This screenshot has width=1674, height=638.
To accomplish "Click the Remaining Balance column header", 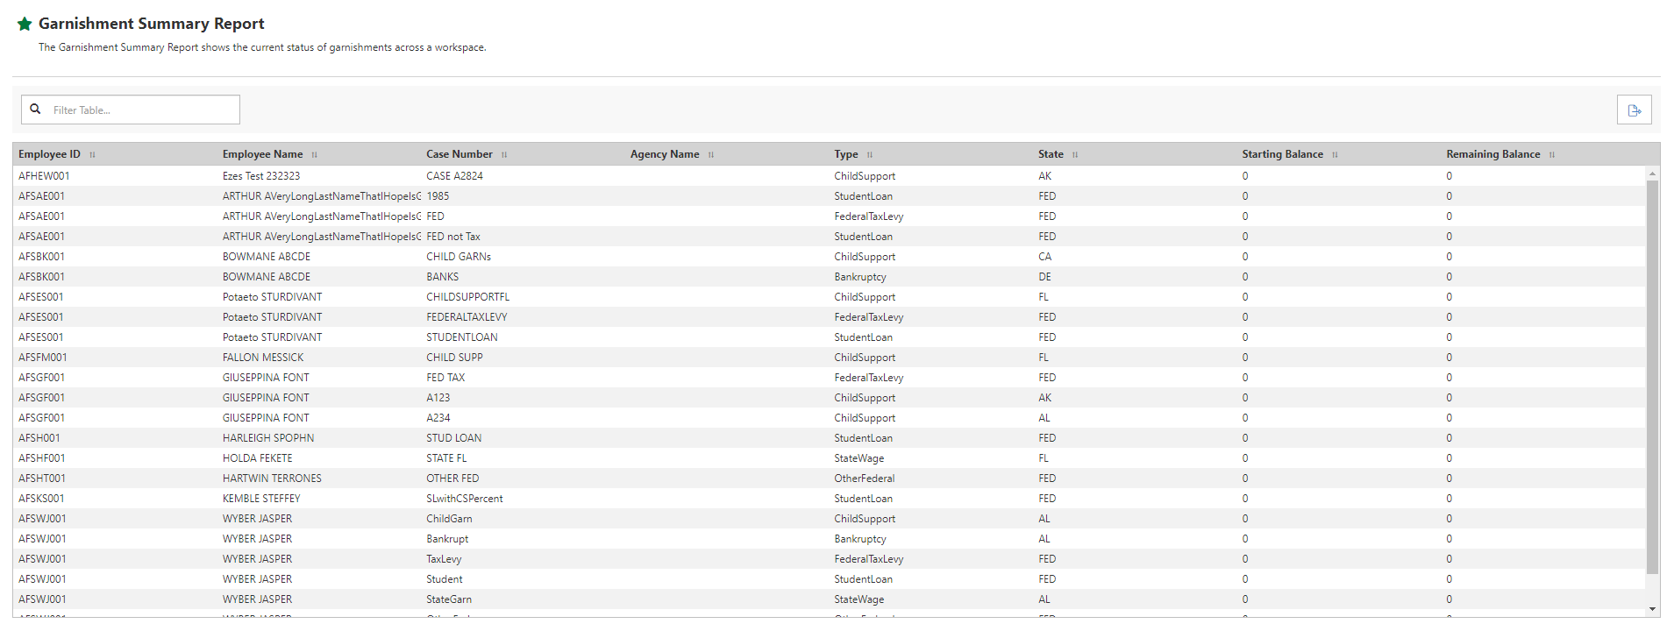I will (1492, 154).
